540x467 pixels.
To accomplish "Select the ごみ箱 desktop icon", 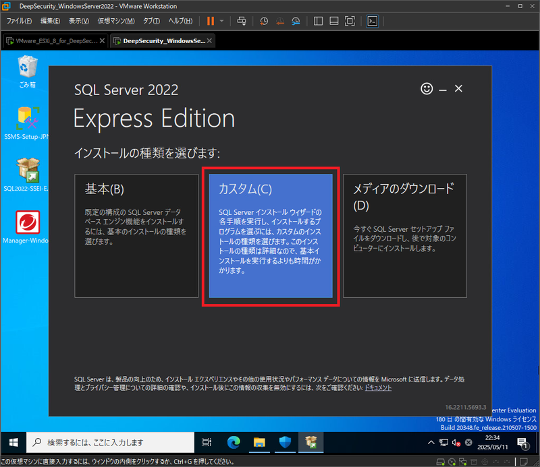I will [27, 72].
